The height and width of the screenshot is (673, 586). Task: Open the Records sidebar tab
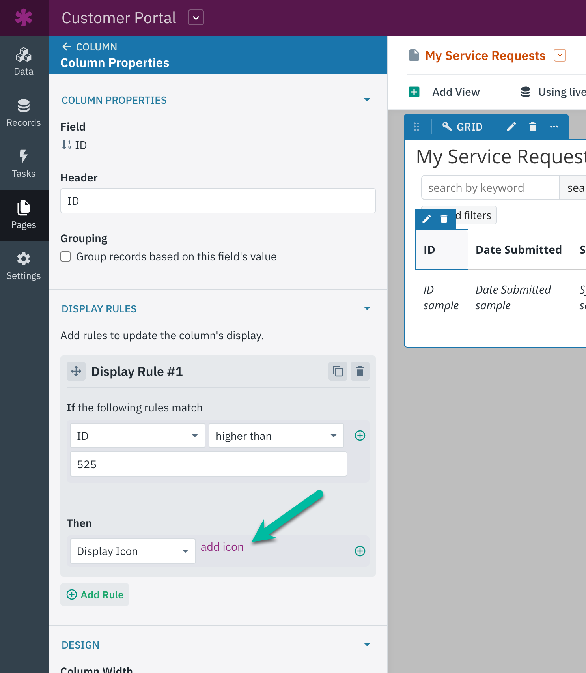click(24, 113)
